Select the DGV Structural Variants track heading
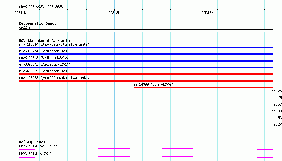This screenshot has height=161, width=282. (x=44, y=41)
